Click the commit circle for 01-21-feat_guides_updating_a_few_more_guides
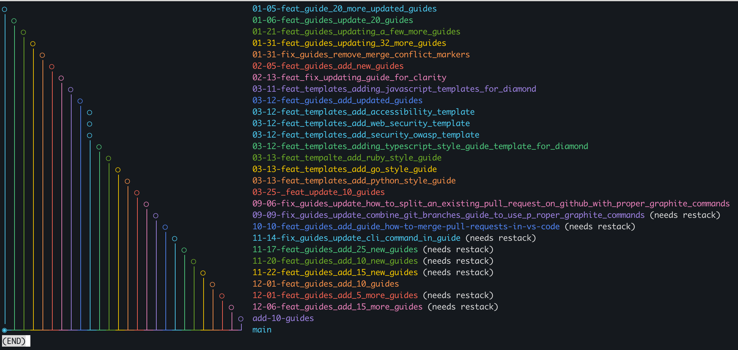Viewport: 738px width, 350px height. [x=23, y=32]
